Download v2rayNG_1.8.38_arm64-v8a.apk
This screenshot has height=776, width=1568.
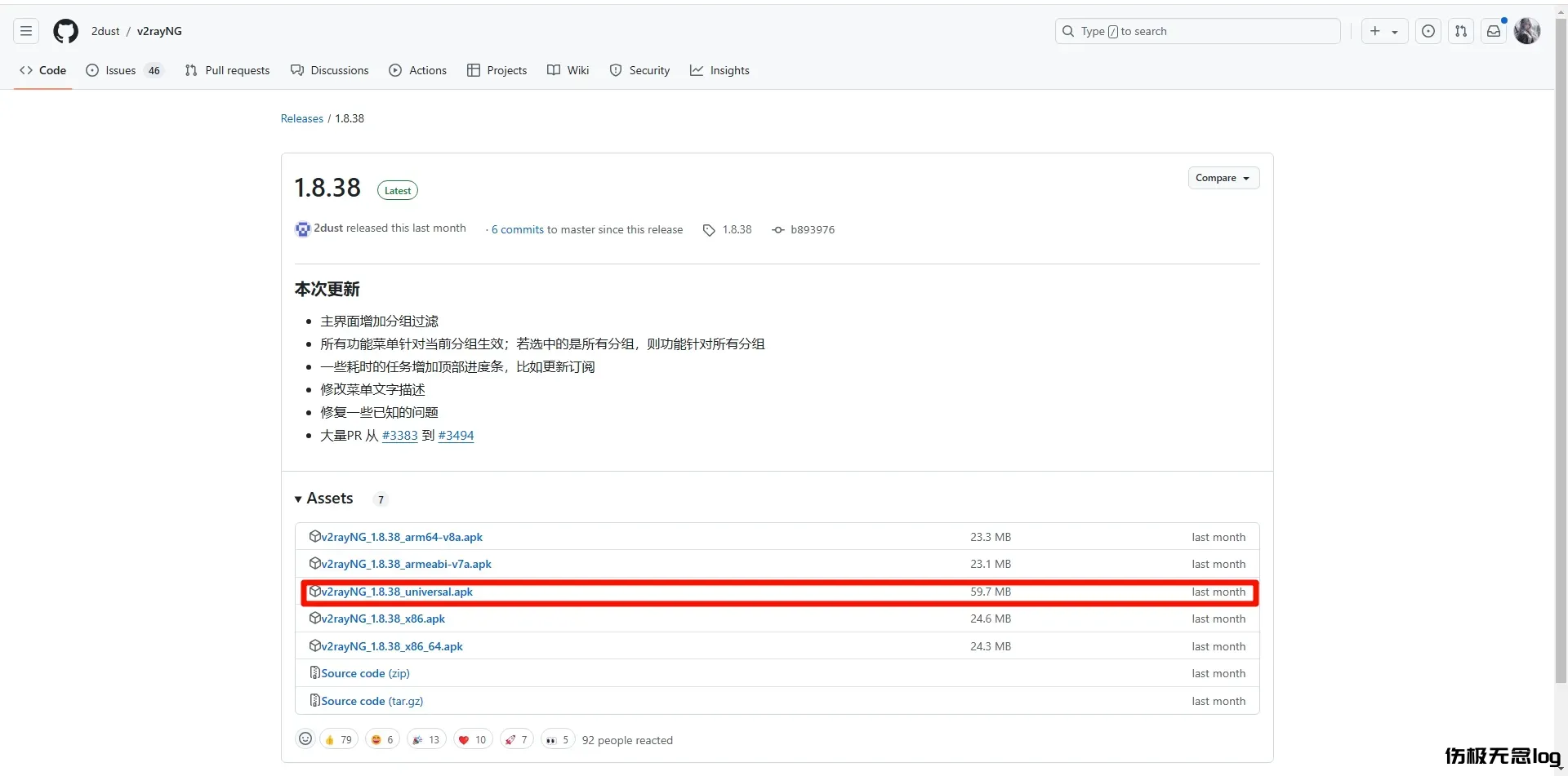(x=402, y=537)
